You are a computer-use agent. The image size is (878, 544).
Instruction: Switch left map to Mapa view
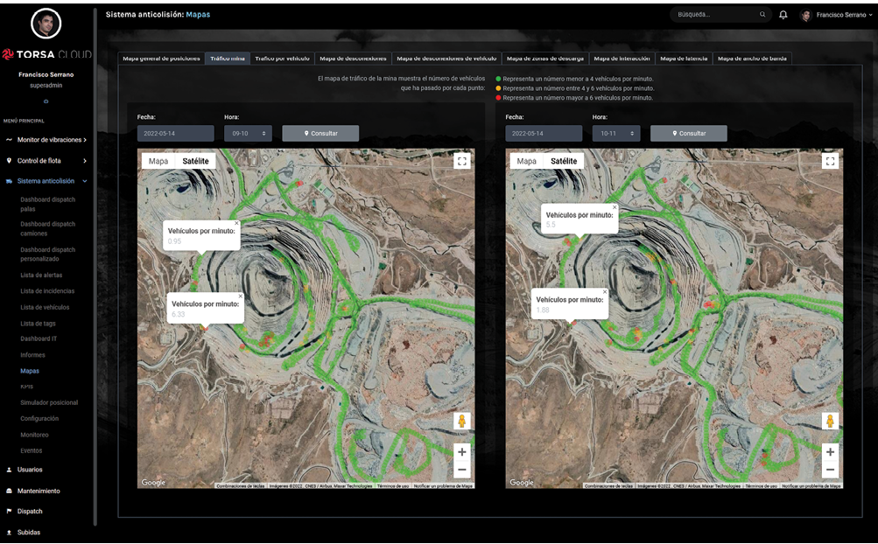158,161
